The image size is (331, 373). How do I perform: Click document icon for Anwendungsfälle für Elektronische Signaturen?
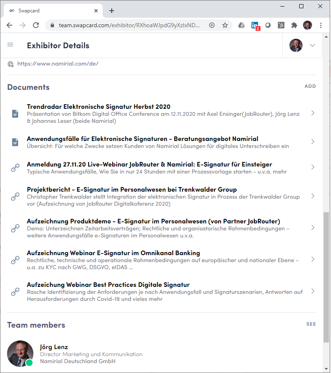tap(15, 142)
